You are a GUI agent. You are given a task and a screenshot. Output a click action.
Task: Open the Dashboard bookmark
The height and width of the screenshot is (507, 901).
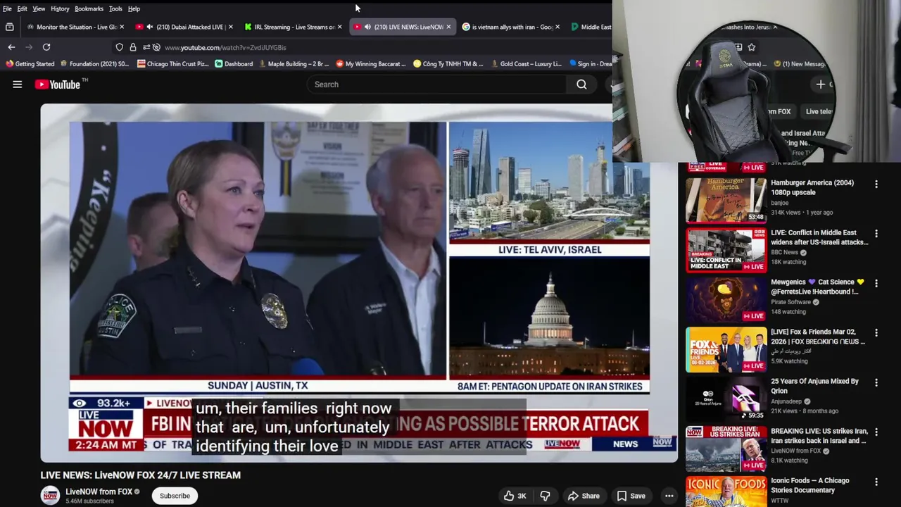click(x=233, y=64)
